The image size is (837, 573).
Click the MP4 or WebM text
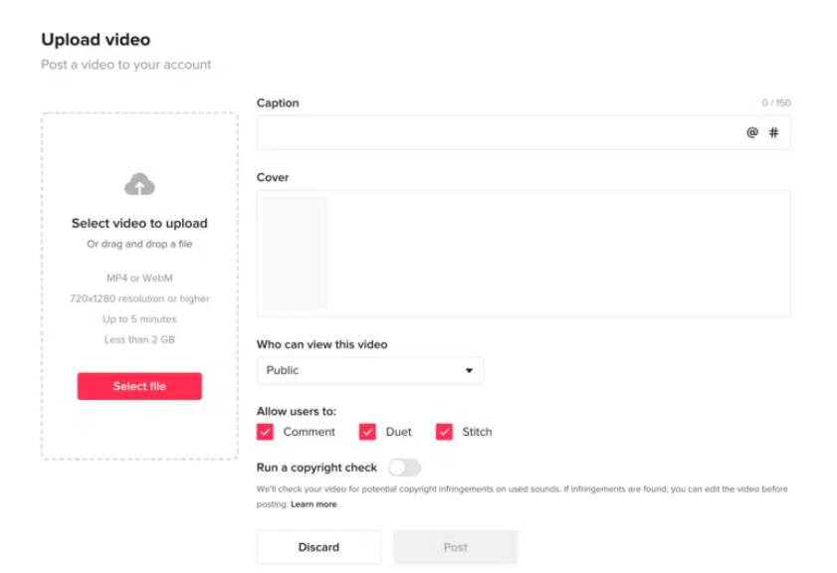[x=139, y=278]
